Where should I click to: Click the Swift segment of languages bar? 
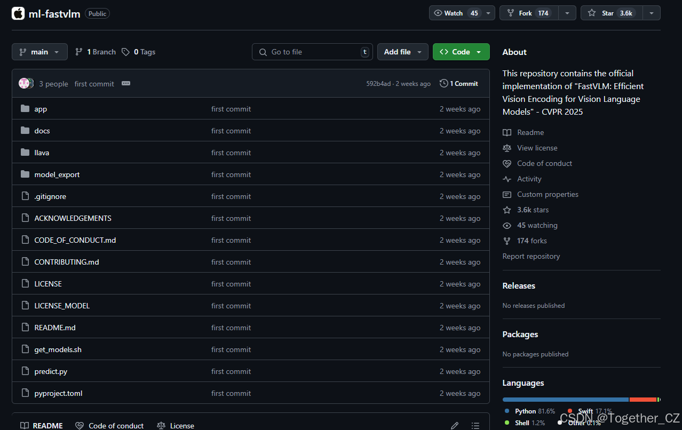click(x=643, y=400)
